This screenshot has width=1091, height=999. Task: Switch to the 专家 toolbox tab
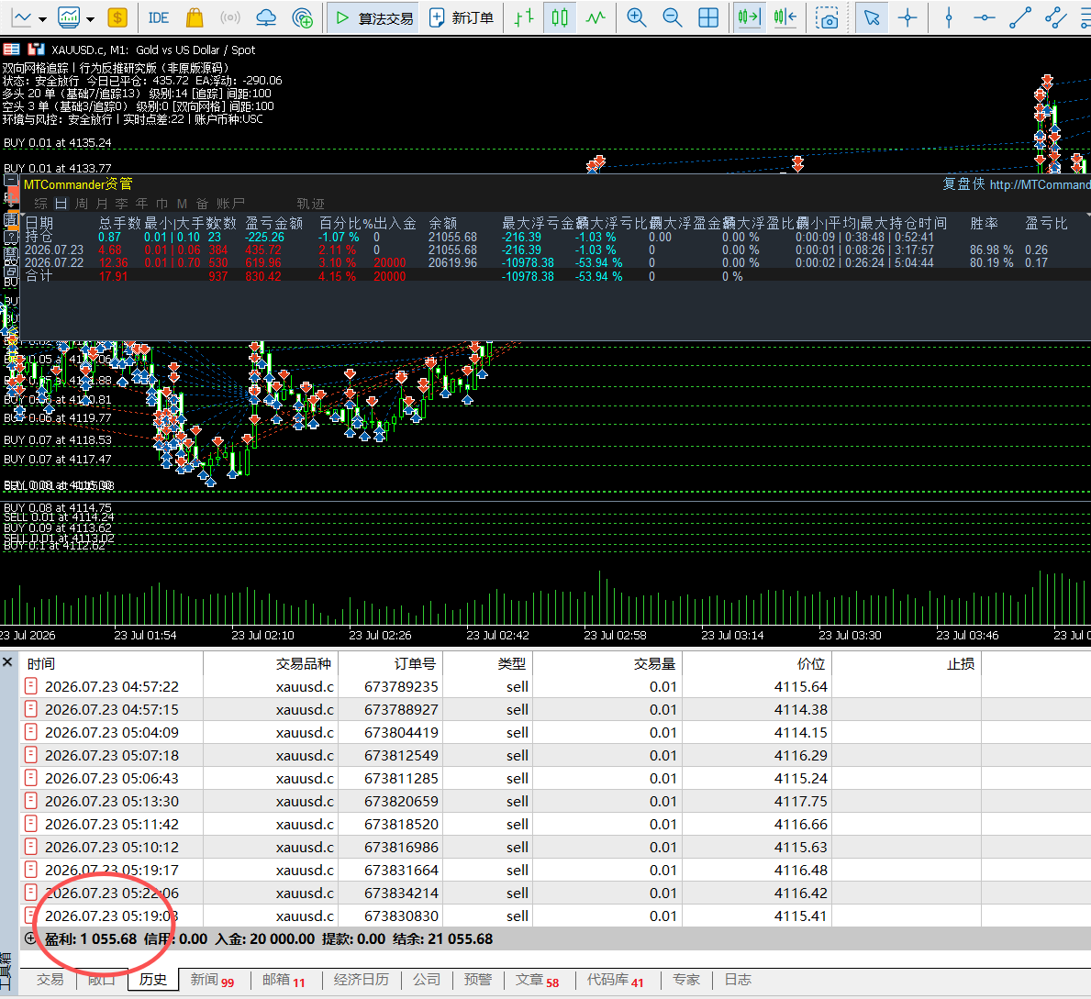point(686,980)
